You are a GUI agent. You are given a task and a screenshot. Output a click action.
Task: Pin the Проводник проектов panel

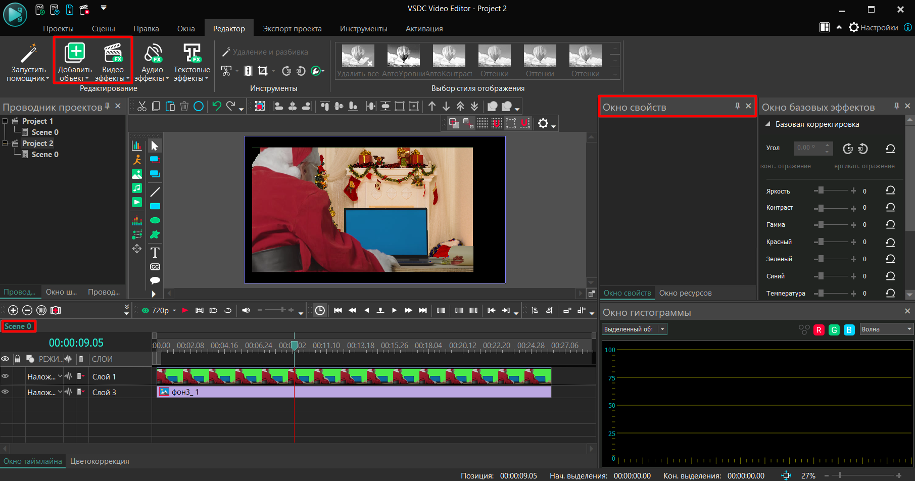(107, 106)
